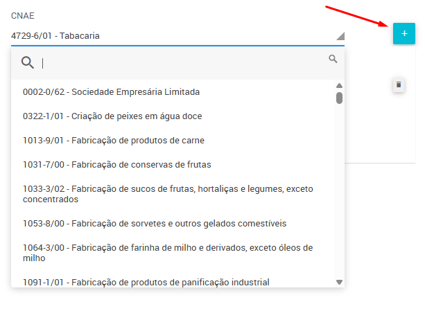Screen dimensions: 425x320
Task: Click the small search icon at right of search bar
Action: (x=333, y=59)
